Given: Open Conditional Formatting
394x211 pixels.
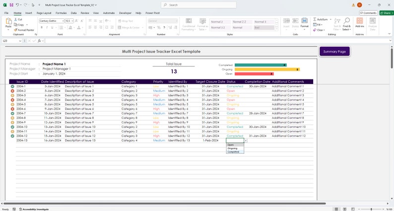Looking at the screenshot, I should click(189, 24).
